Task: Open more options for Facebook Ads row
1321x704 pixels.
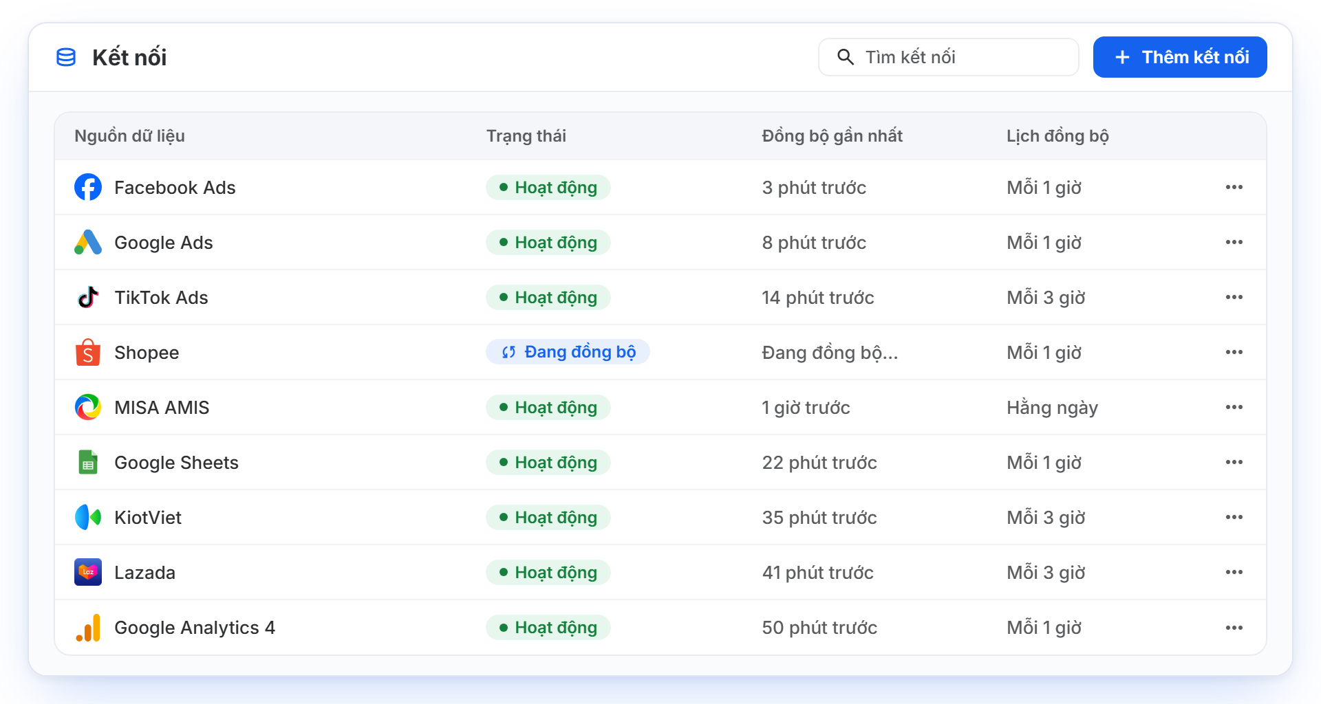Action: pos(1234,187)
